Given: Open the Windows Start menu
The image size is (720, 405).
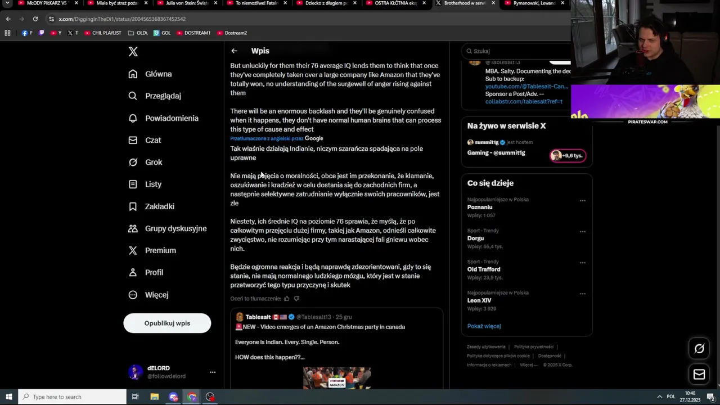Looking at the screenshot, I should 8,397.
